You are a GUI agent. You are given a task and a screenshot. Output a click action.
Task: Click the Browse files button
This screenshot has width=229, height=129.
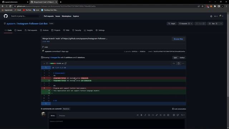click(x=178, y=39)
